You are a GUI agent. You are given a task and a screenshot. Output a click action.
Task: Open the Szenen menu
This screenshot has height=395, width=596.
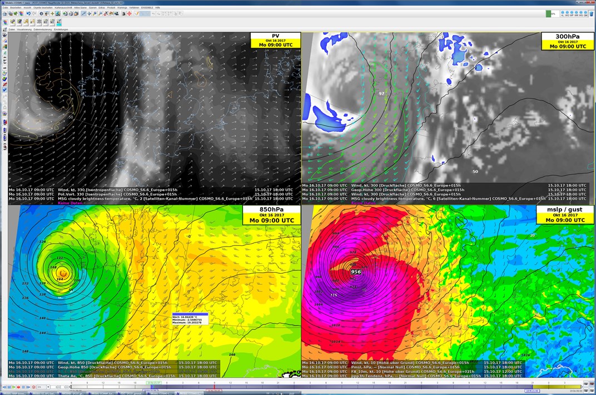[x=93, y=8]
